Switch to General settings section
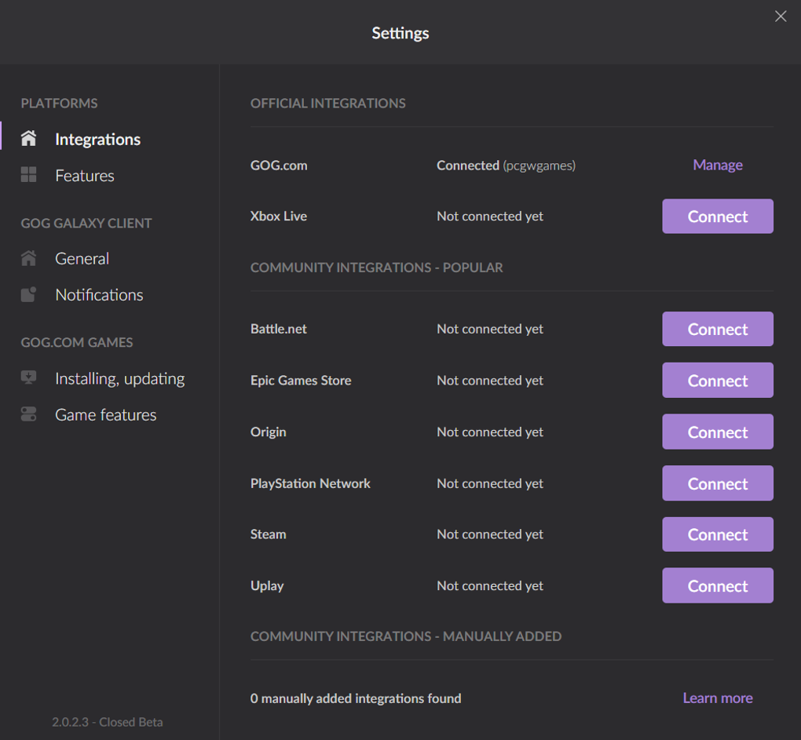 (x=82, y=259)
